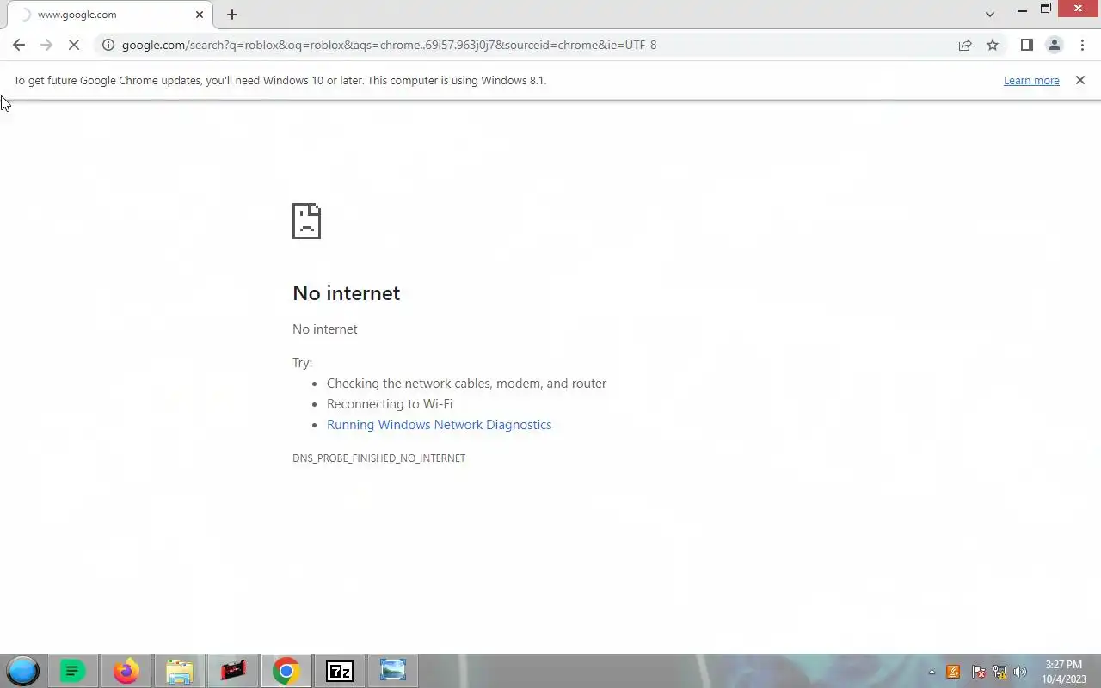
Task: Restore down the Chrome window
Action: (1046, 9)
